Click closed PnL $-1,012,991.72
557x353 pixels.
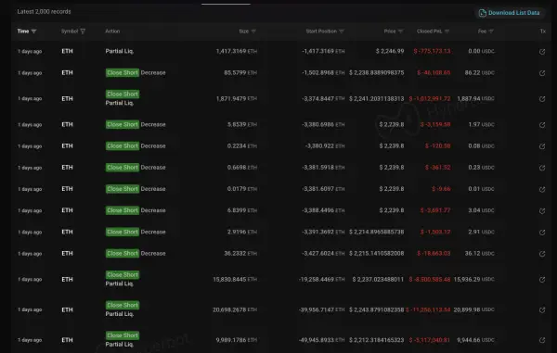point(430,98)
